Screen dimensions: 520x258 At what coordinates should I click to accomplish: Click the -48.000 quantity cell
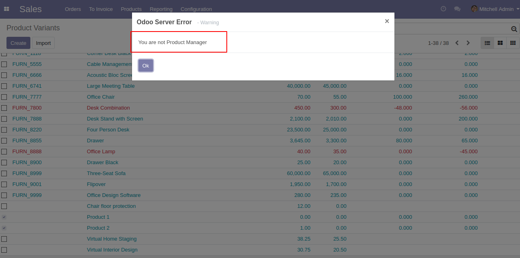(403, 108)
